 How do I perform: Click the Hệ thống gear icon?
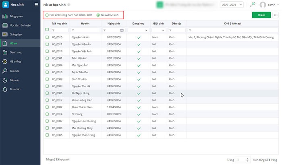[x=6, y=62]
